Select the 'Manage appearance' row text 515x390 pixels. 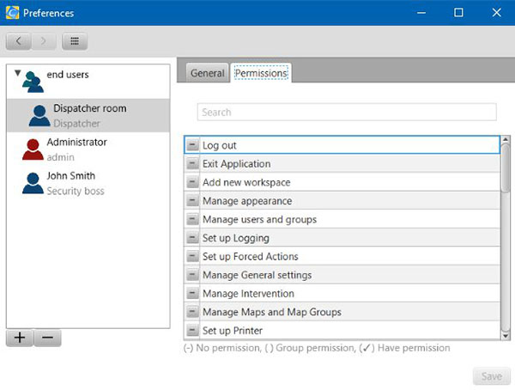(x=247, y=201)
